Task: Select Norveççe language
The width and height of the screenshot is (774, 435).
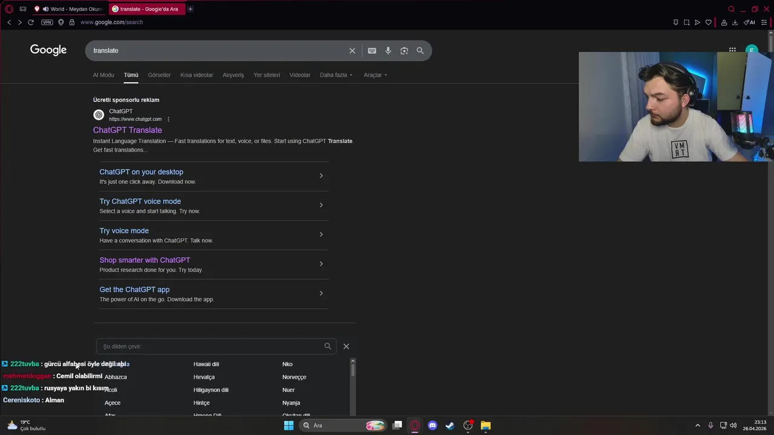Action: pyautogui.click(x=294, y=377)
